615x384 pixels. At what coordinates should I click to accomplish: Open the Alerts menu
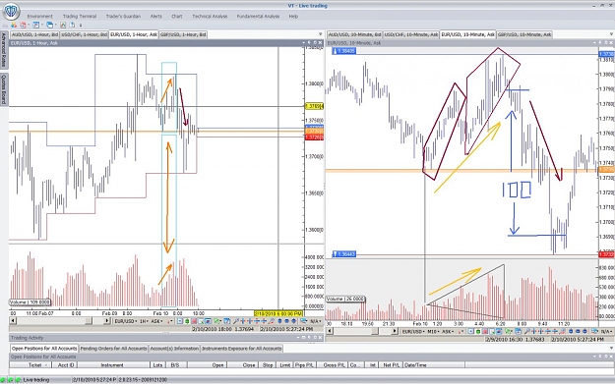[x=156, y=16]
